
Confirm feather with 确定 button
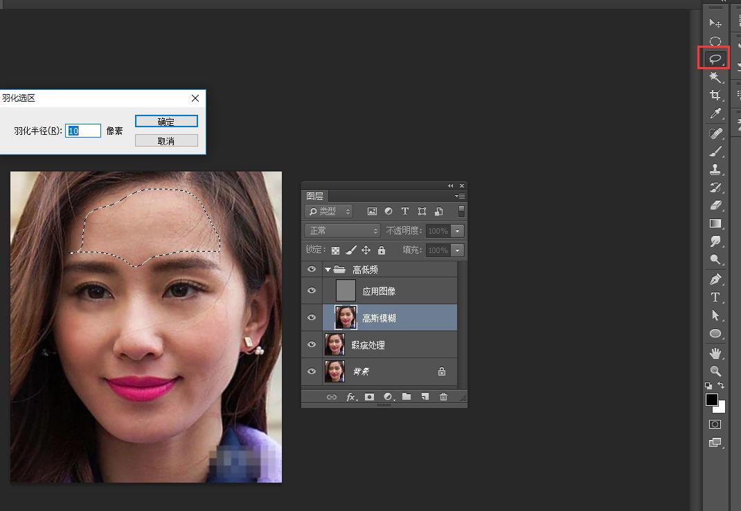pos(166,121)
